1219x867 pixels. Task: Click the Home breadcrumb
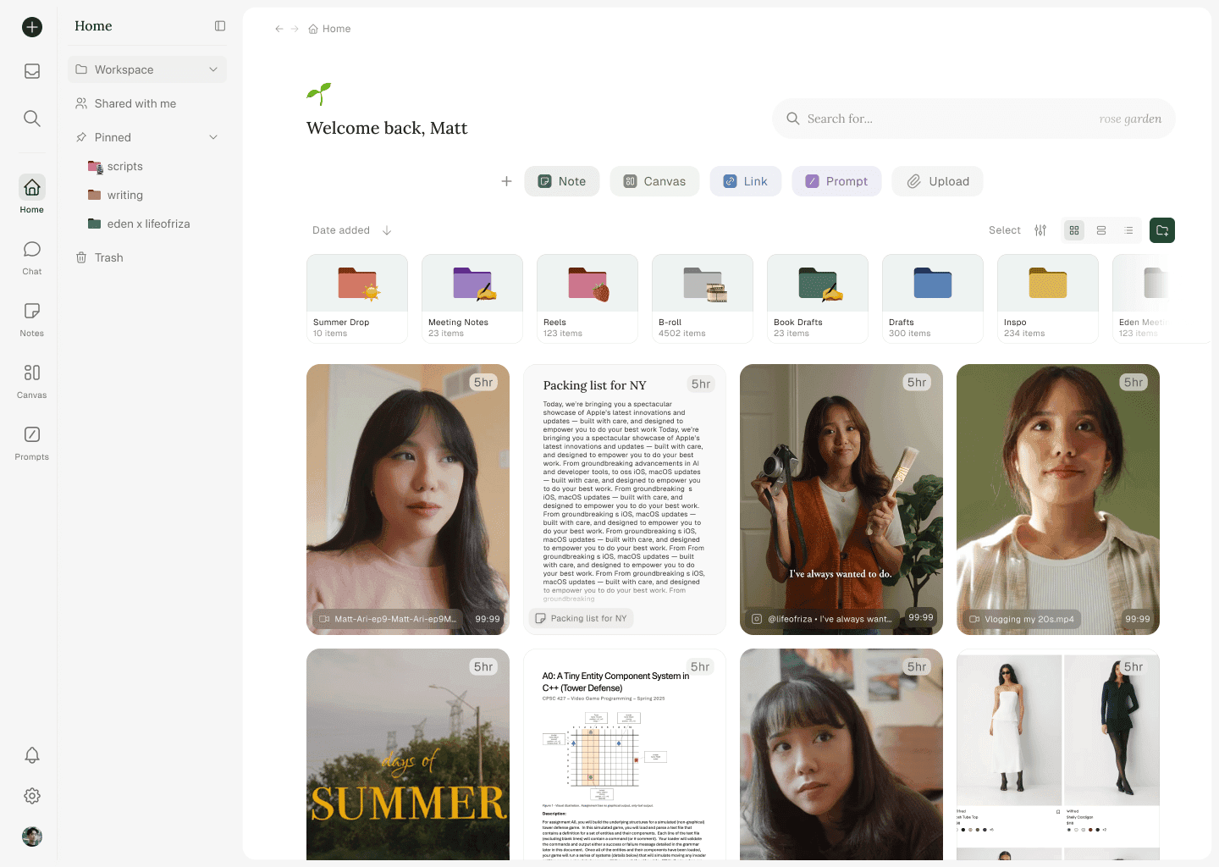tap(329, 29)
